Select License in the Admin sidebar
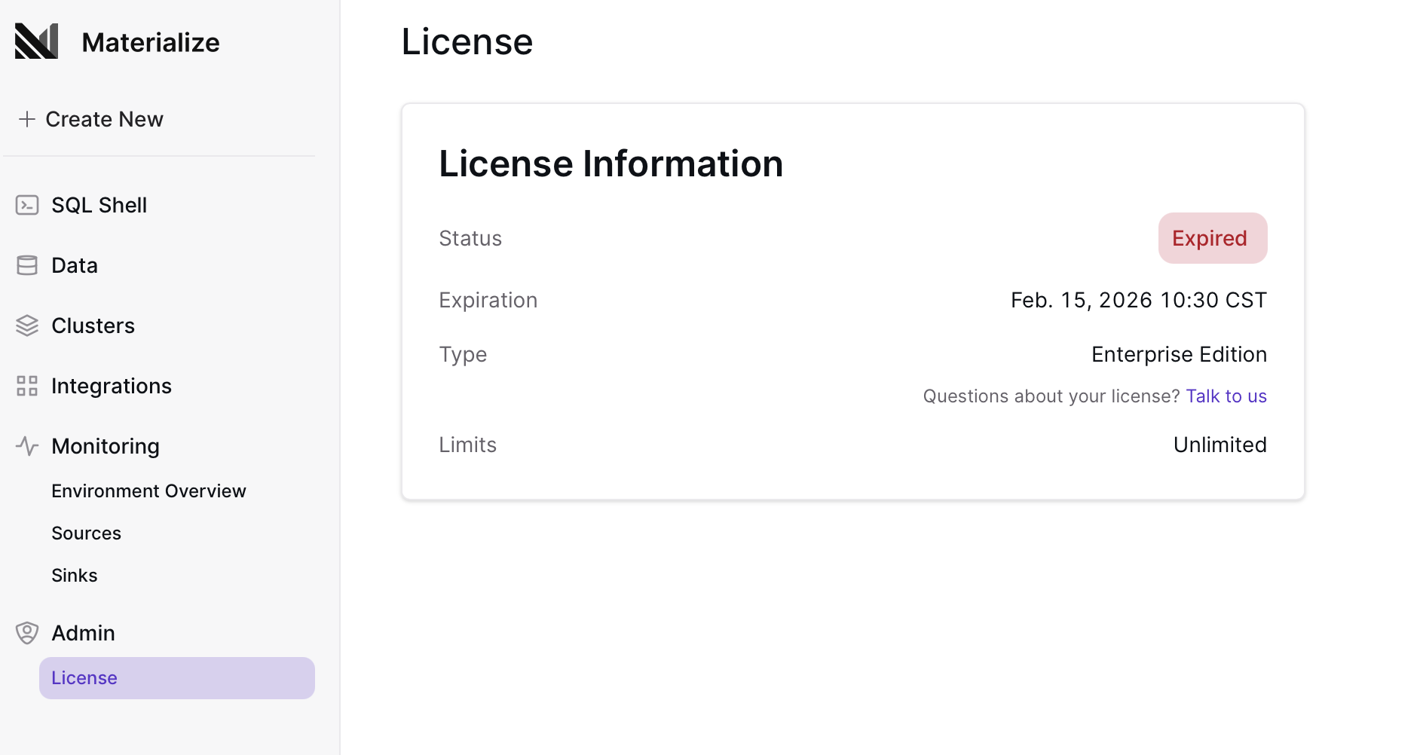 click(x=177, y=678)
